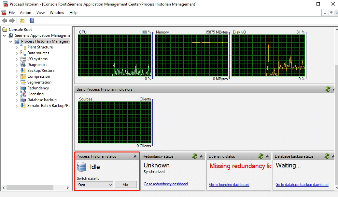This screenshot has height=197, width=338.
Task: Collapse the Siemens Application Management Center node
Action: coord(4,35)
